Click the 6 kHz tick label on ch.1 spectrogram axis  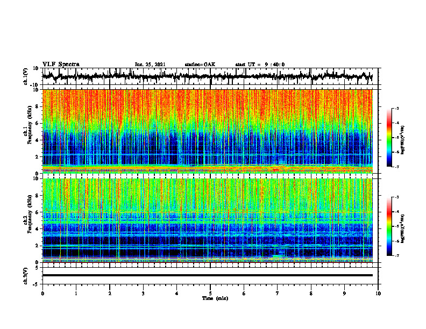(x=37, y=123)
